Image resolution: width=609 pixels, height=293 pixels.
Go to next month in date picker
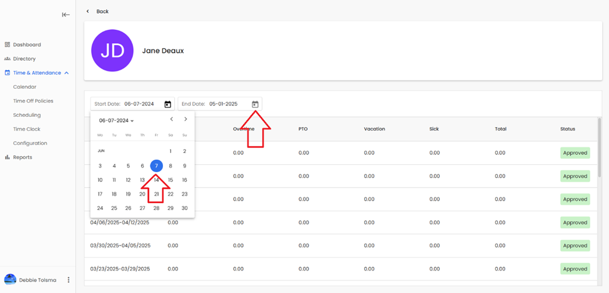[x=186, y=119]
